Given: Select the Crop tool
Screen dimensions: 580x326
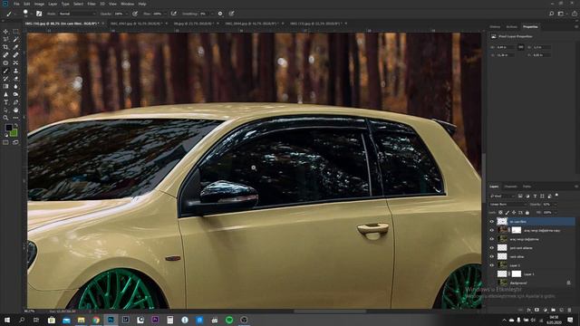Looking at the screenshot, I should click(x=5, y=47).
